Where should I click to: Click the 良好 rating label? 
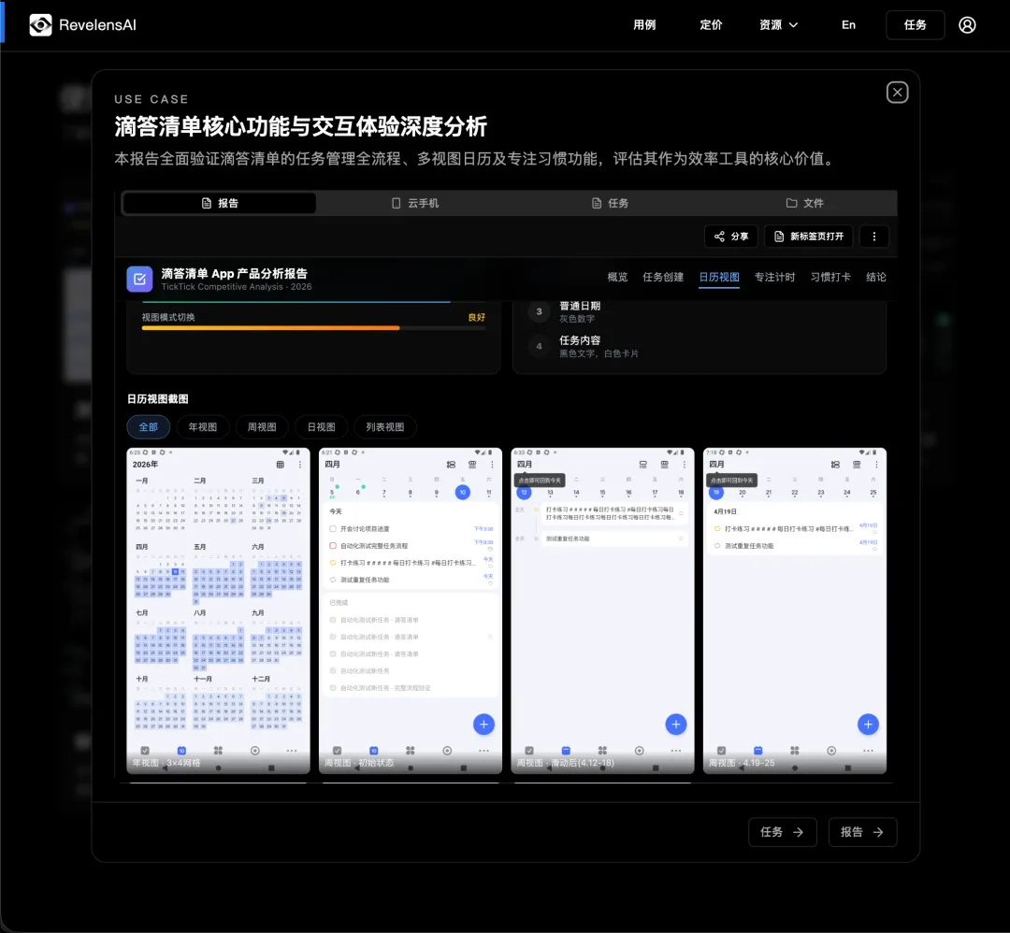click(477, 317)
